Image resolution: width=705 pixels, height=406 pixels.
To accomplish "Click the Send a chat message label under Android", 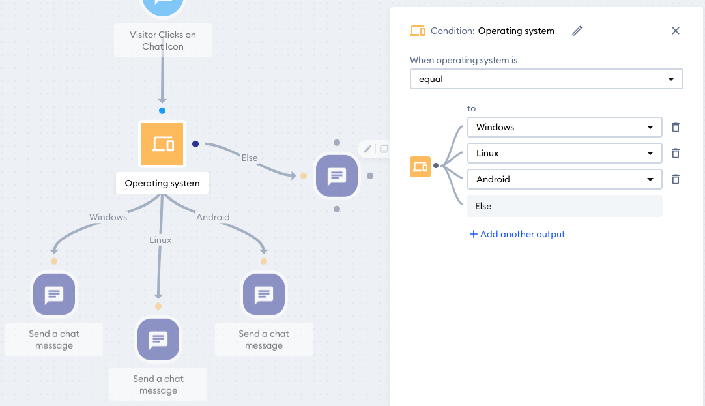I will click(264, 340).
